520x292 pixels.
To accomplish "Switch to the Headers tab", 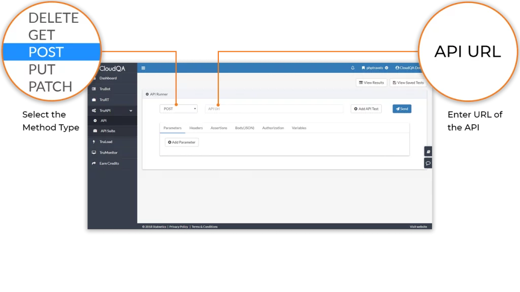I will (196, 128).
